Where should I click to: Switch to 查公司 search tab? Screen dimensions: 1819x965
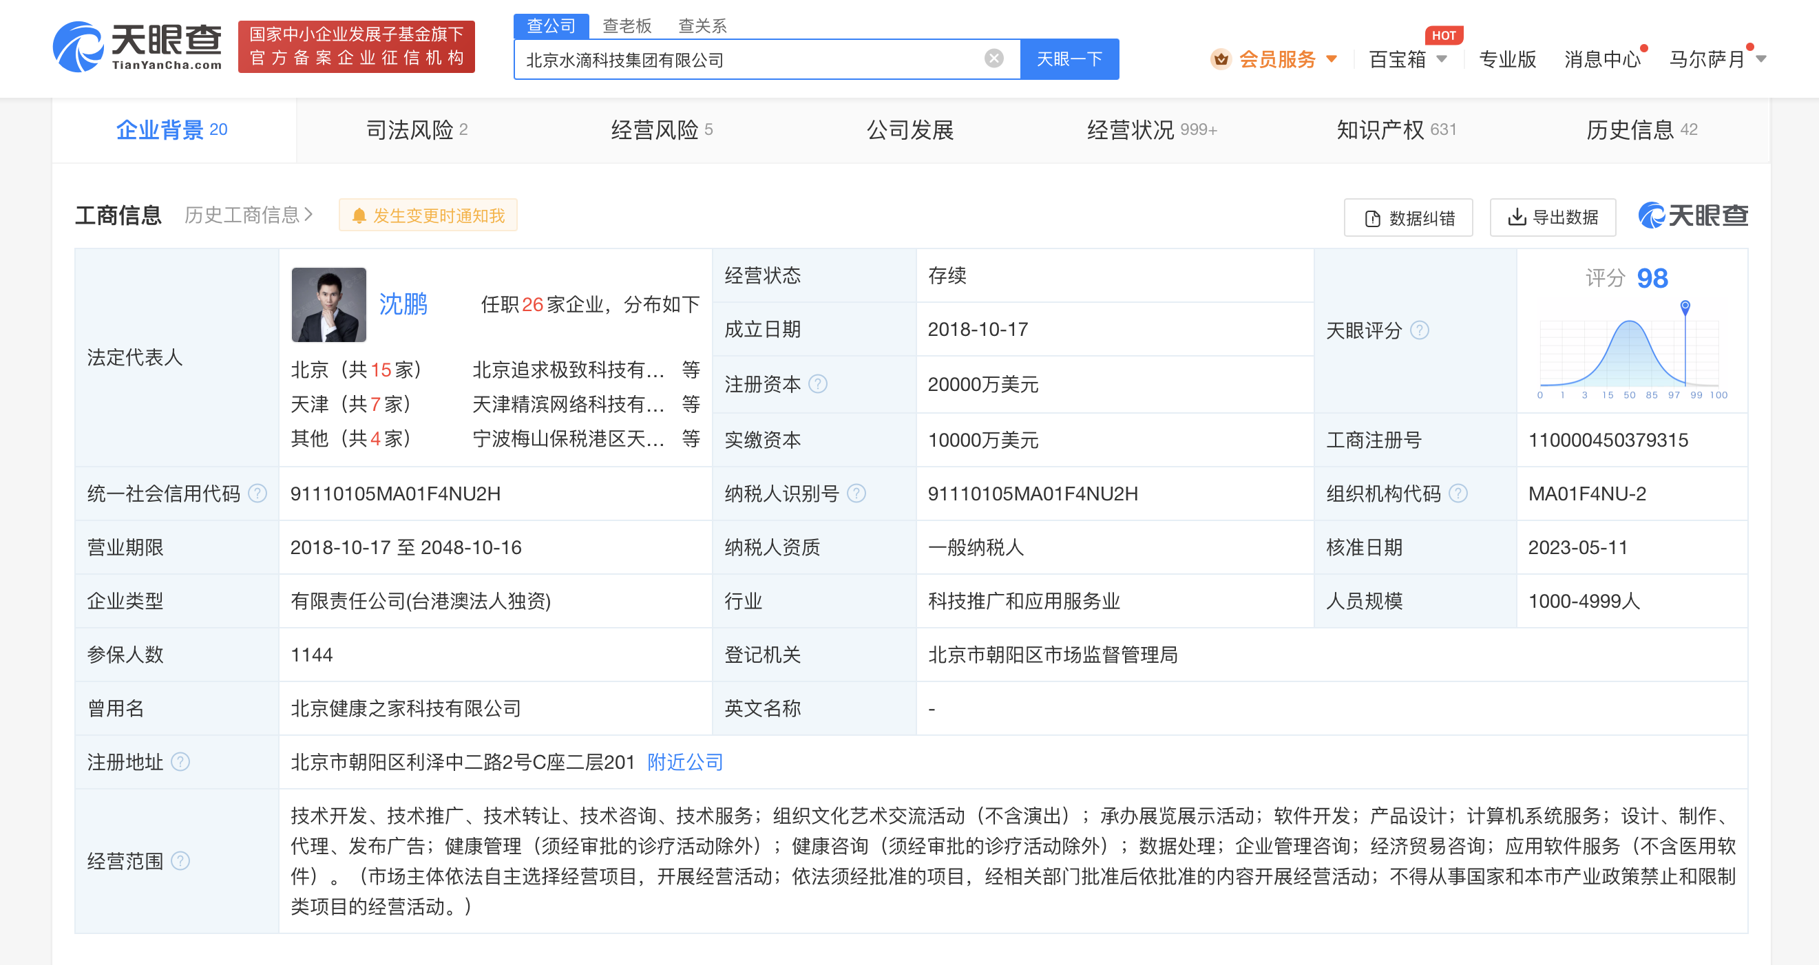point(551,26)
